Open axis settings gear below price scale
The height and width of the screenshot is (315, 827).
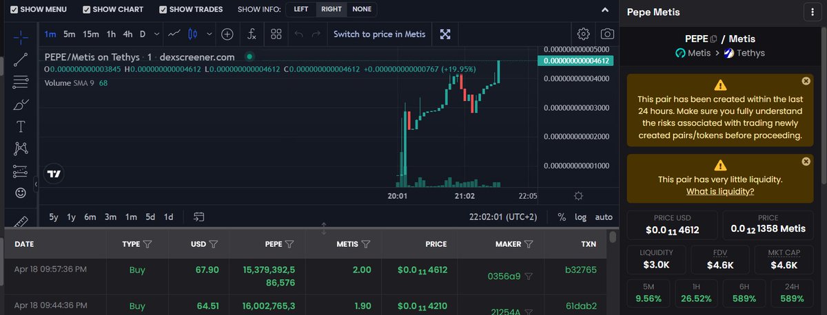click(x=578, y=195)
